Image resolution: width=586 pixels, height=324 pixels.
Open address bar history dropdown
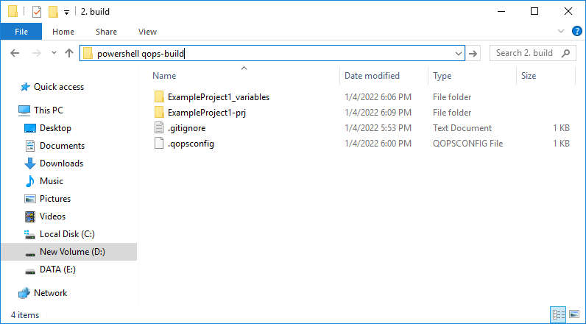(459, 54)
